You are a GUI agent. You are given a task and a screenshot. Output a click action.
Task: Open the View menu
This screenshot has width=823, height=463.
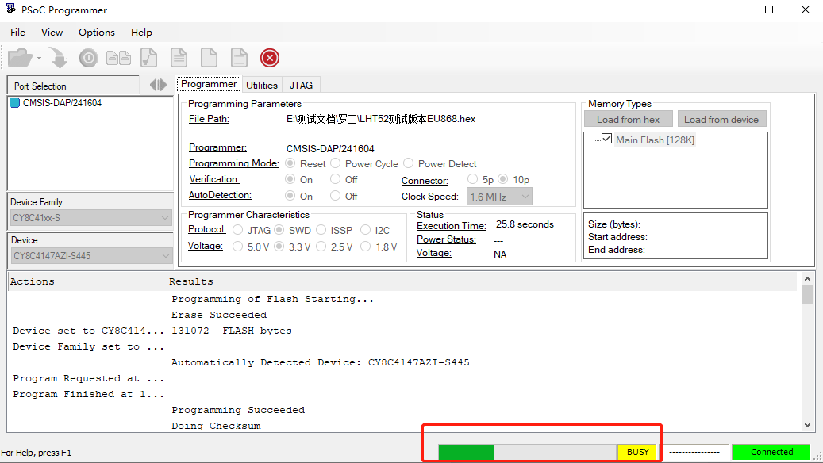pos(52,32)
